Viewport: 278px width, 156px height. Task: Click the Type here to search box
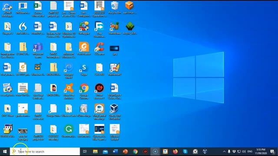pos(45,152)
